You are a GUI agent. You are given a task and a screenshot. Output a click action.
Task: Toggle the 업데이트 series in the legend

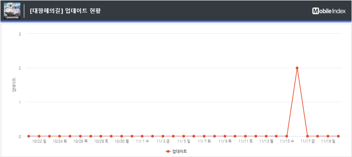[x=176, y=151]
